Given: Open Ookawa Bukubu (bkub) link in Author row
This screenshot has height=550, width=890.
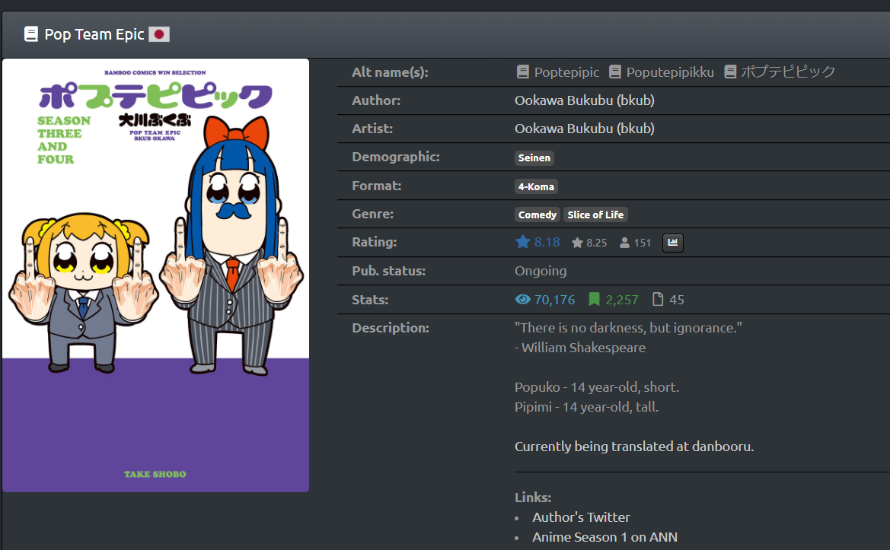Looking at the screenshot, I should click(585, 100).
